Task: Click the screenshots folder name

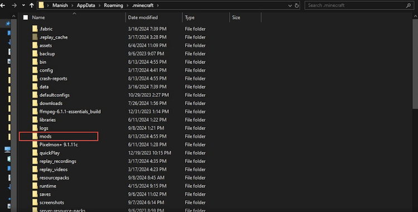Action: tap(52, 203)
